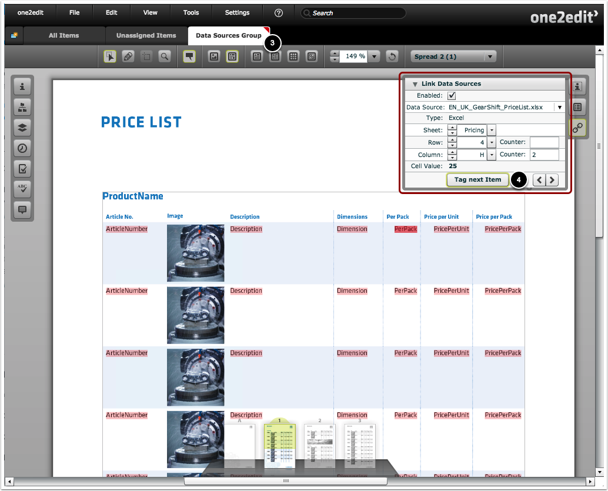Open the history clock panel in left sidebar
608x491 pixels.
pos(22,148)
